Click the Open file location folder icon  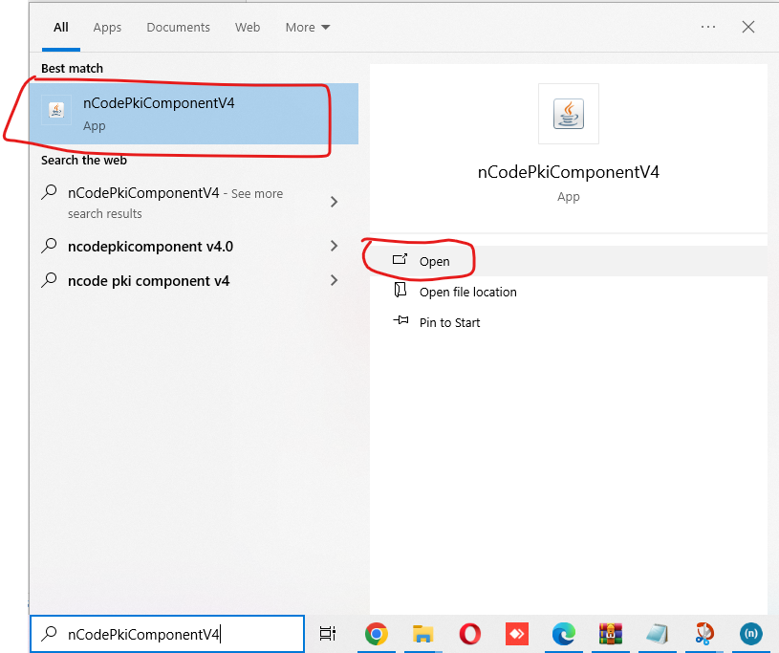(400, 290)
